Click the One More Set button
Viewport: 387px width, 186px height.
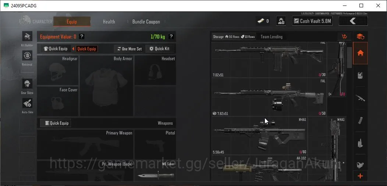tap(129, 49)
